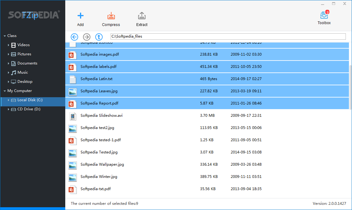
Task: Click AVI icon of Softpedia Slideshow.avi
Action: pos(73,116)
